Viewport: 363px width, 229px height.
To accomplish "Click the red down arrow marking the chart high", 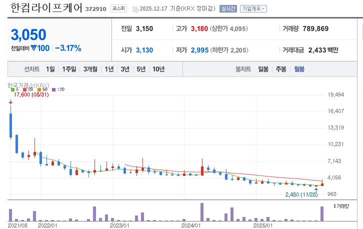I will pos(10,102).
